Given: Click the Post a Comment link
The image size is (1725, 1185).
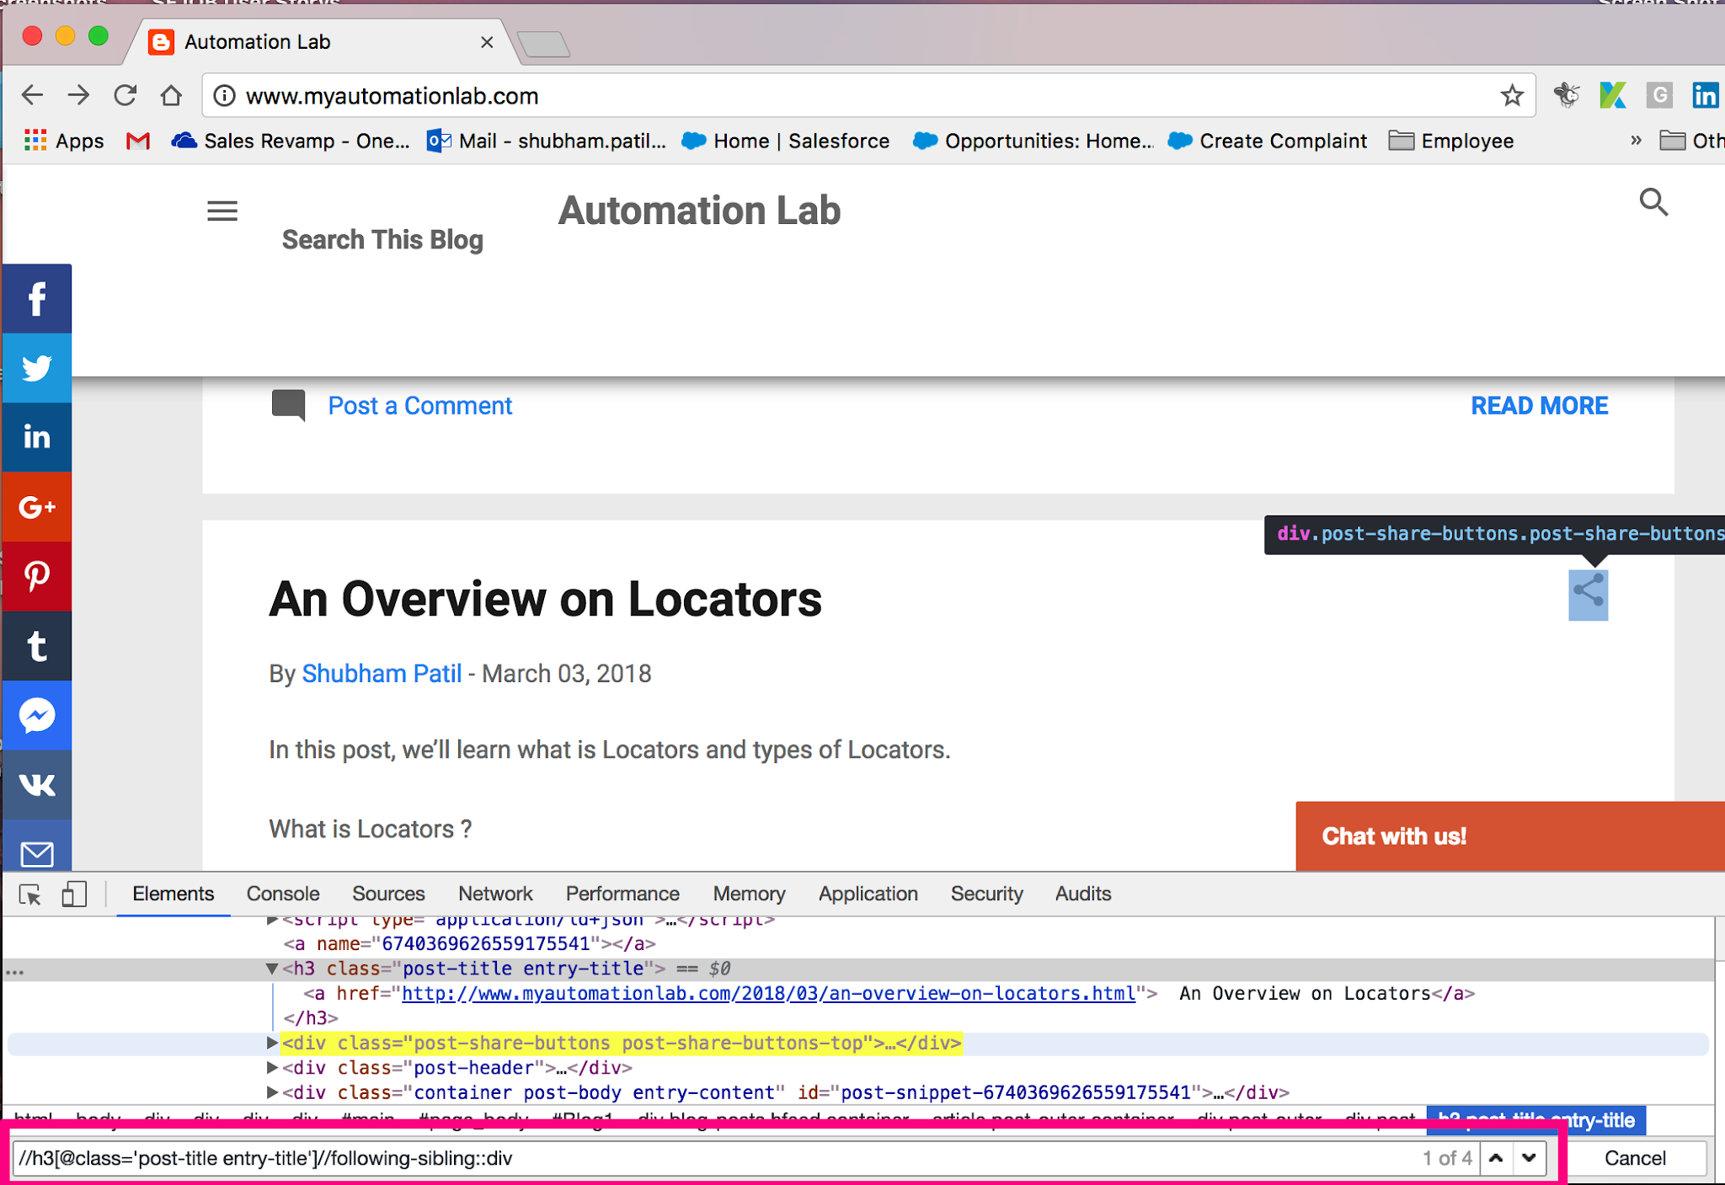Looking at the screenshot, I should pyautogui.click(x=419, y=405).
